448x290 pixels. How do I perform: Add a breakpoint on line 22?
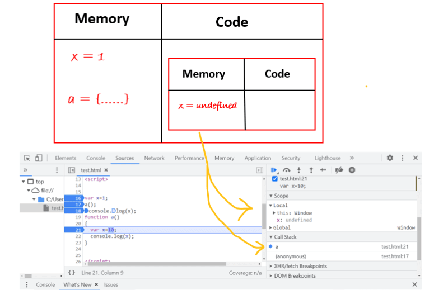point(78,236)
